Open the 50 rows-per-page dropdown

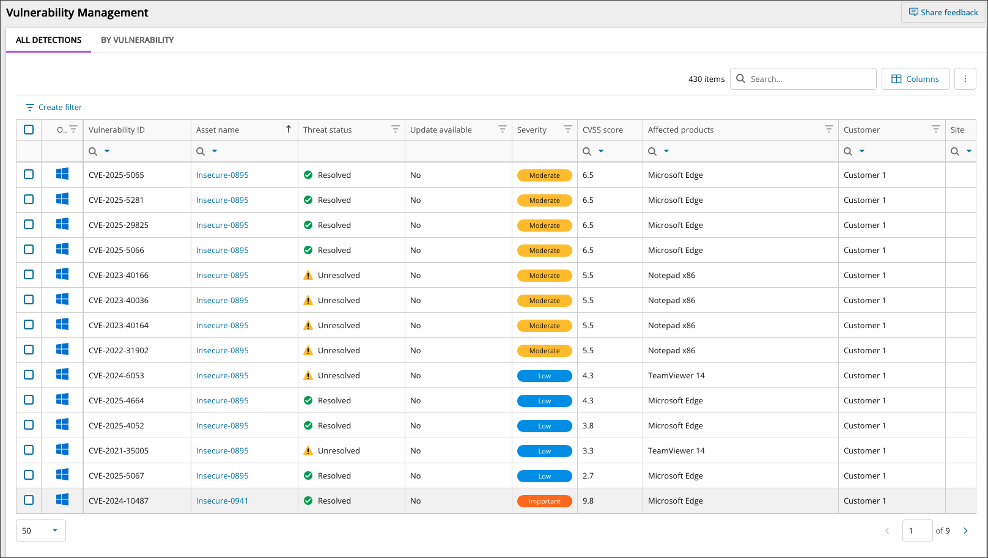[40, 530]
